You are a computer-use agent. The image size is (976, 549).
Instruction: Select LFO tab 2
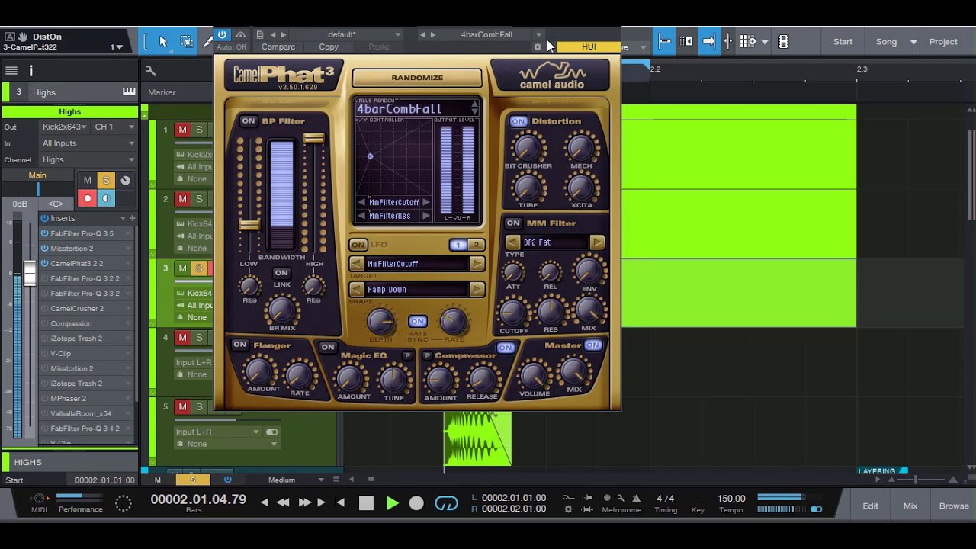tap(476, 245)
